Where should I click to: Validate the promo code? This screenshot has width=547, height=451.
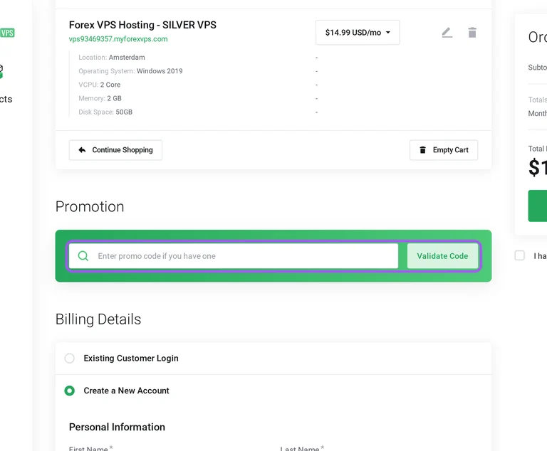tap(442, 256)
